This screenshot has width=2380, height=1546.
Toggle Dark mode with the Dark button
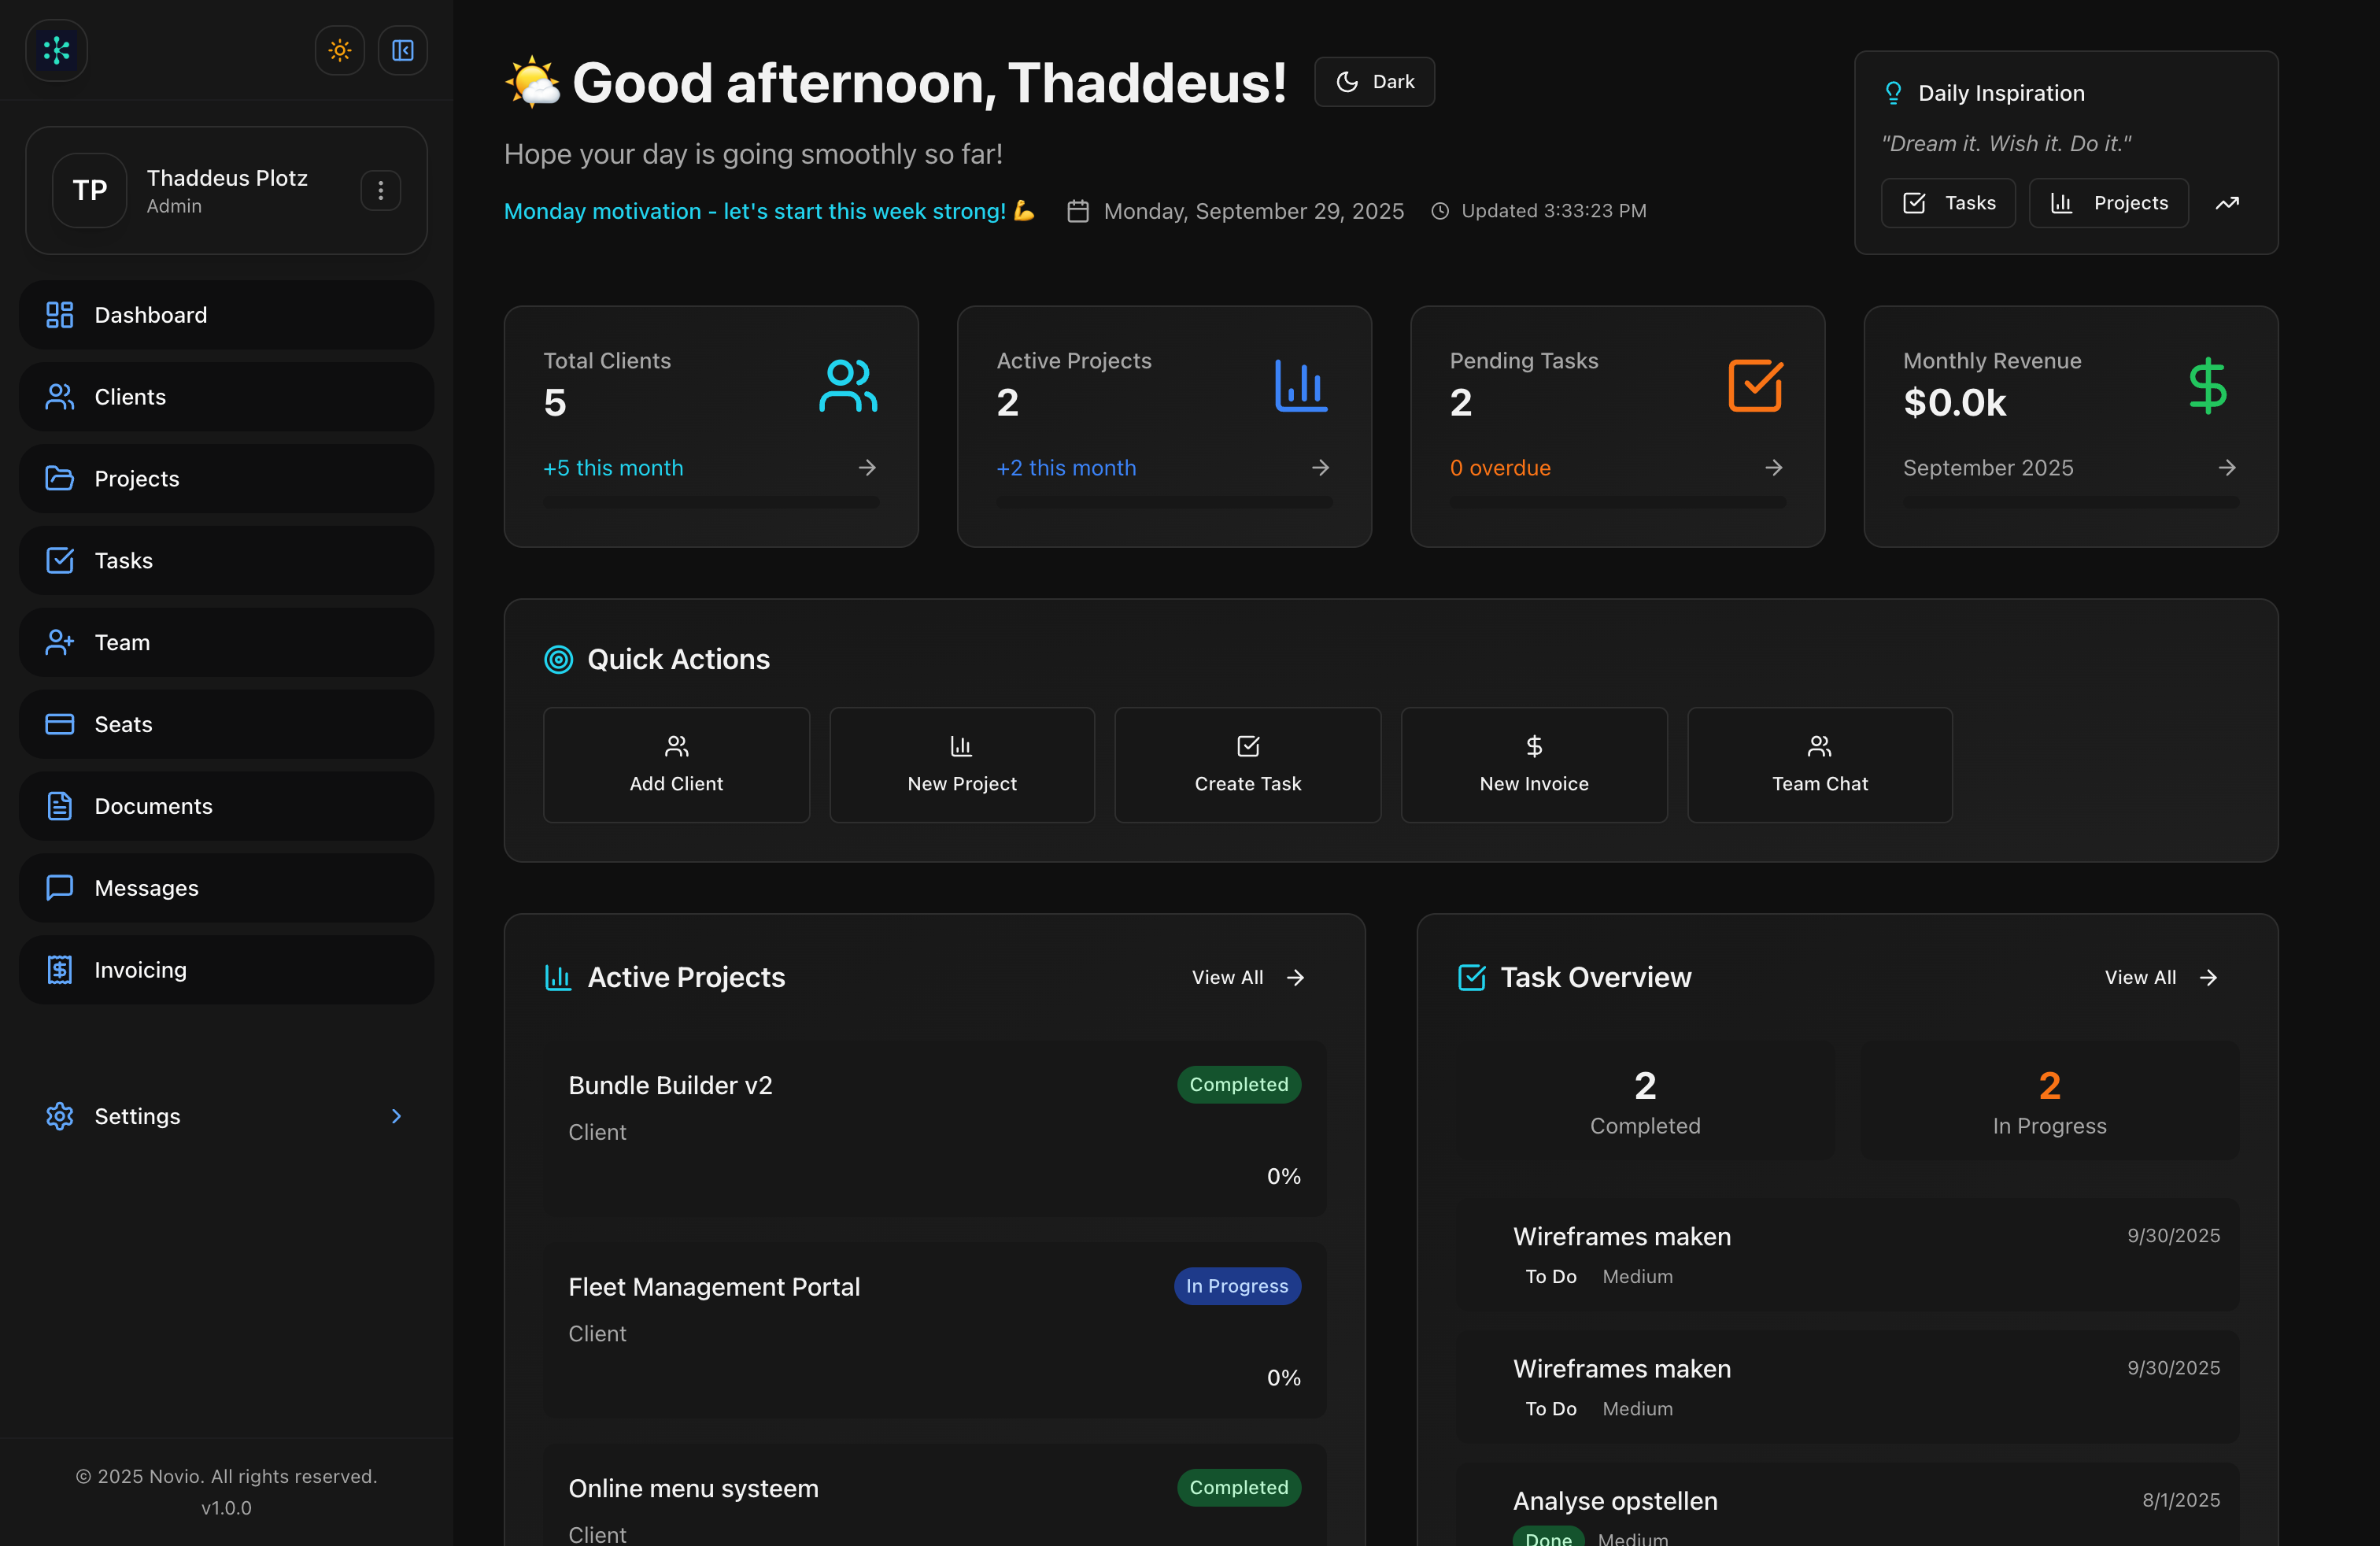pyautogui.click(x=1374, y=81)
